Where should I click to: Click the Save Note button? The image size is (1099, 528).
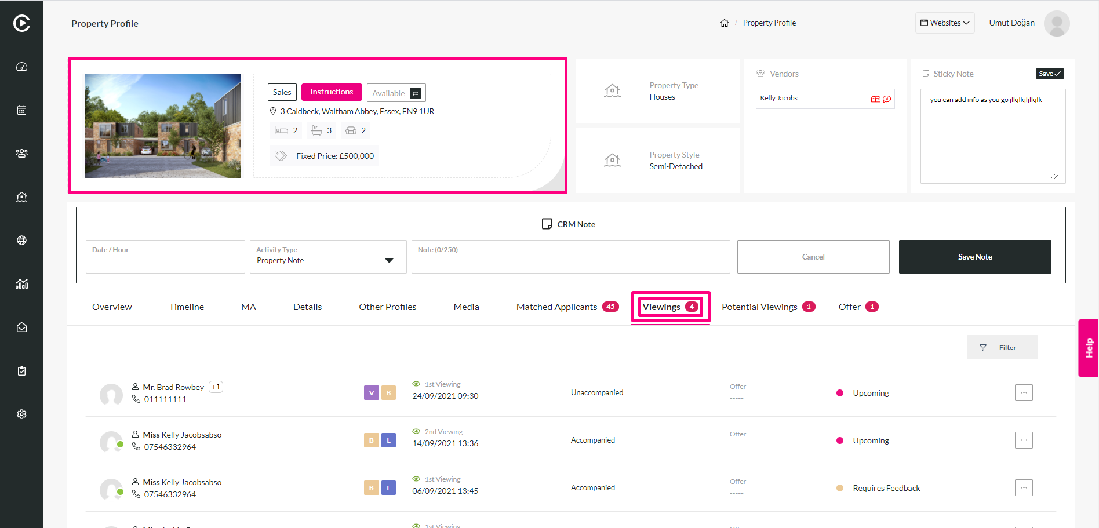pos(975,257)
